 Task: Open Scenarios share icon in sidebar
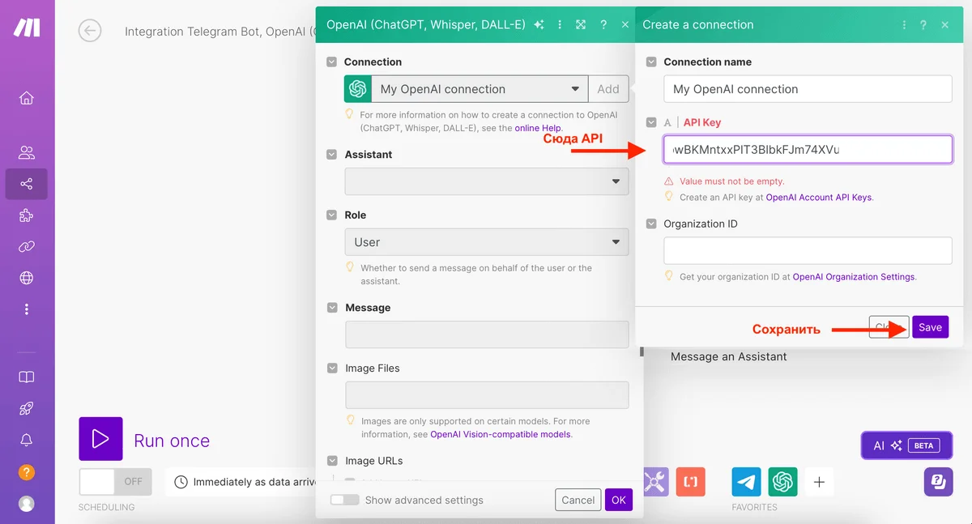pyautogui.click(x=27, y=184)
